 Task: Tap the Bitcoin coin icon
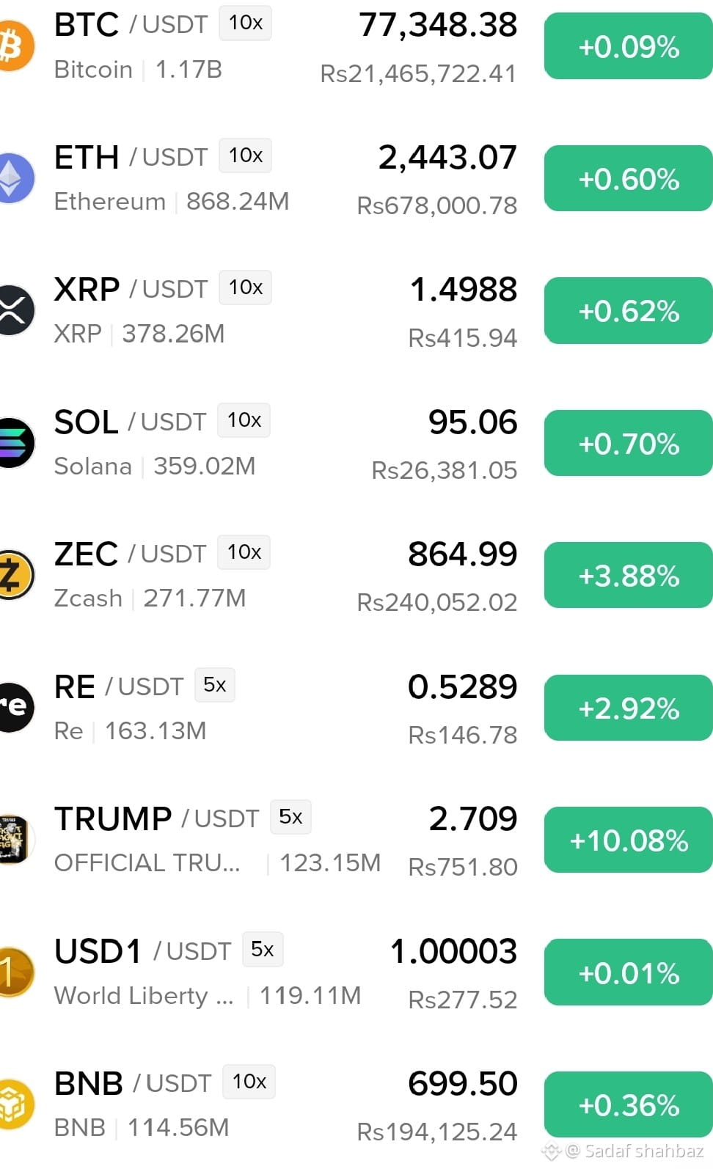(16, 45)
